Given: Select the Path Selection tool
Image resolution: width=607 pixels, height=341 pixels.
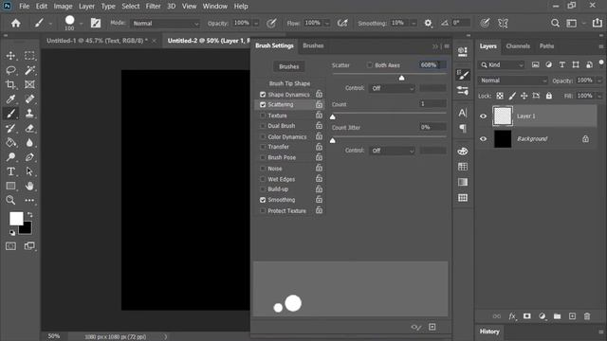Looking at the screenshot, I should click(x=29, y=171).
